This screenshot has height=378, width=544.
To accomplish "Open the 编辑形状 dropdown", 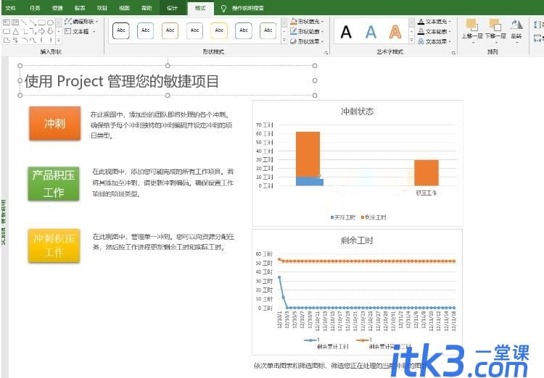I will tap(81, 22).
